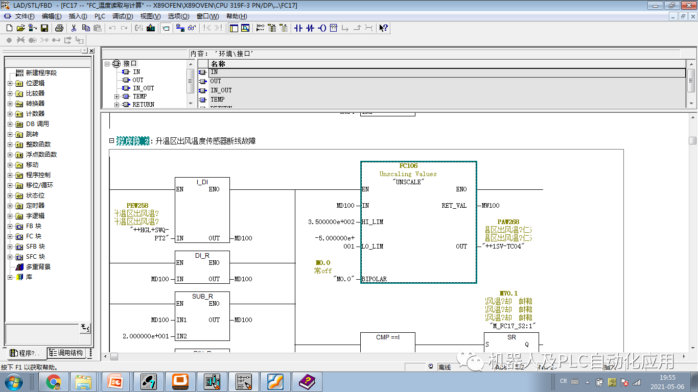
Task: Click the network signal tray icon
Action: (637, 382)
